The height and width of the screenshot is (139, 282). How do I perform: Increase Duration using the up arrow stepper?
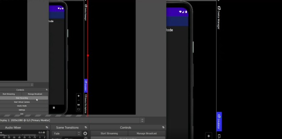point(86,138)
